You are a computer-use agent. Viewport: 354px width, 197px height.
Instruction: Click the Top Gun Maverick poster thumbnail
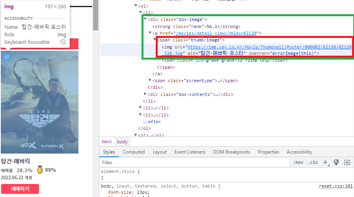tap(39, 102)
